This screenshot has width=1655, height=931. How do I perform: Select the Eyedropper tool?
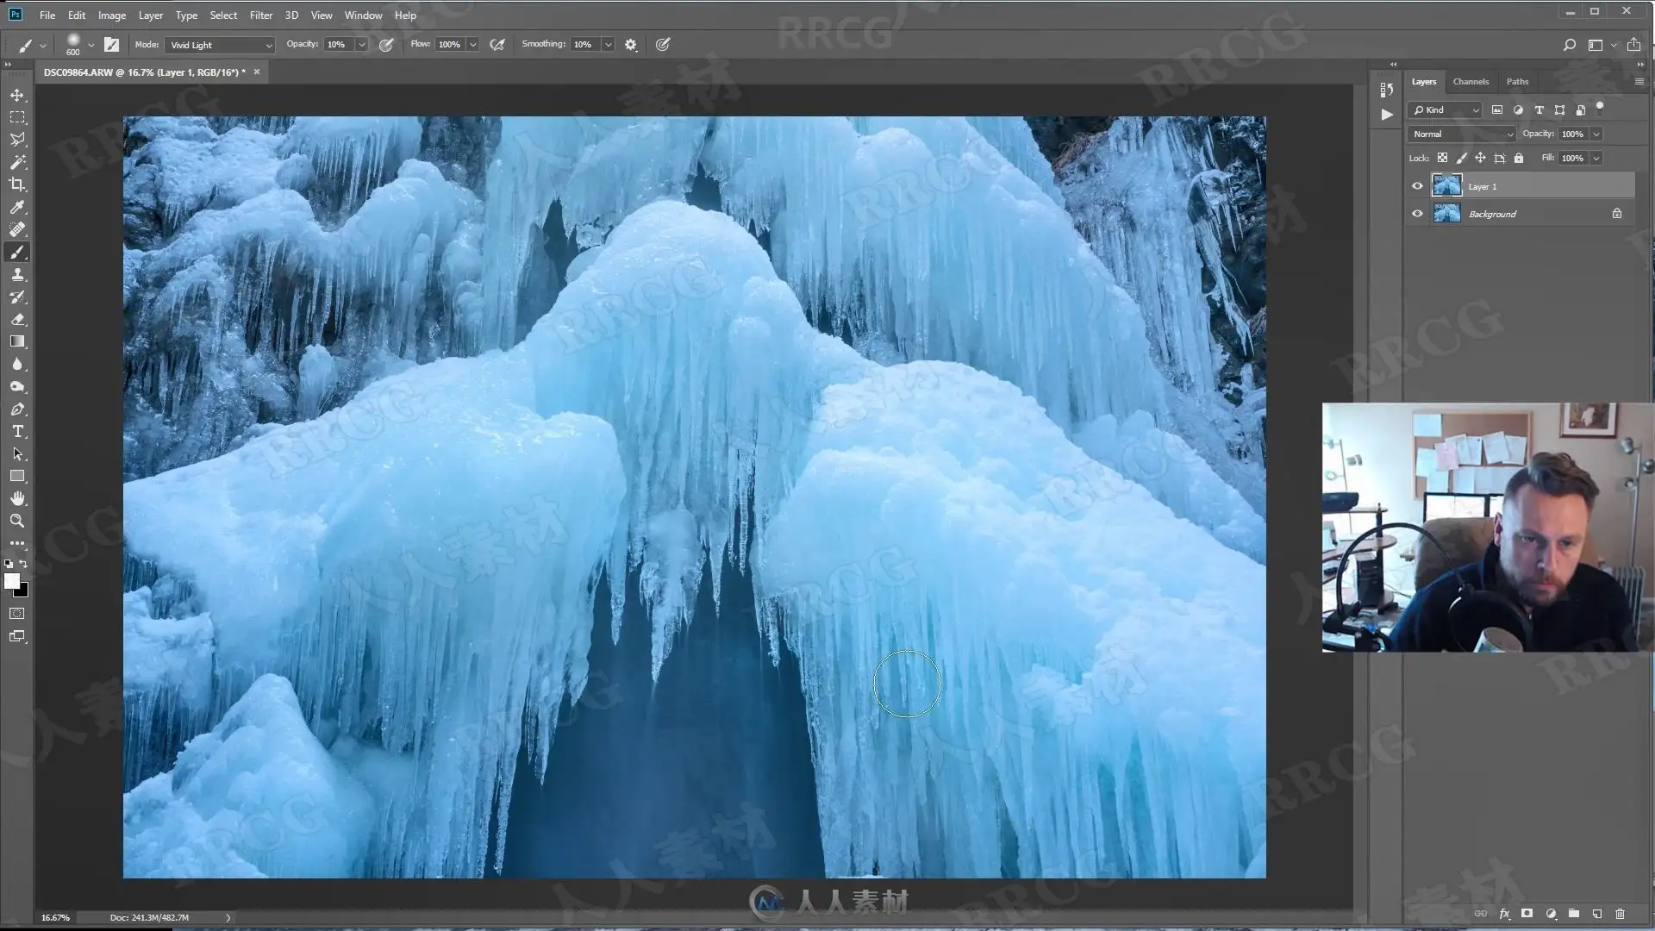(17, 207)
